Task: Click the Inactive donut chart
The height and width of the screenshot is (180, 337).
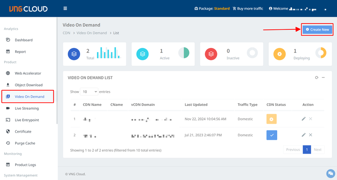Action: pos(252,52)
